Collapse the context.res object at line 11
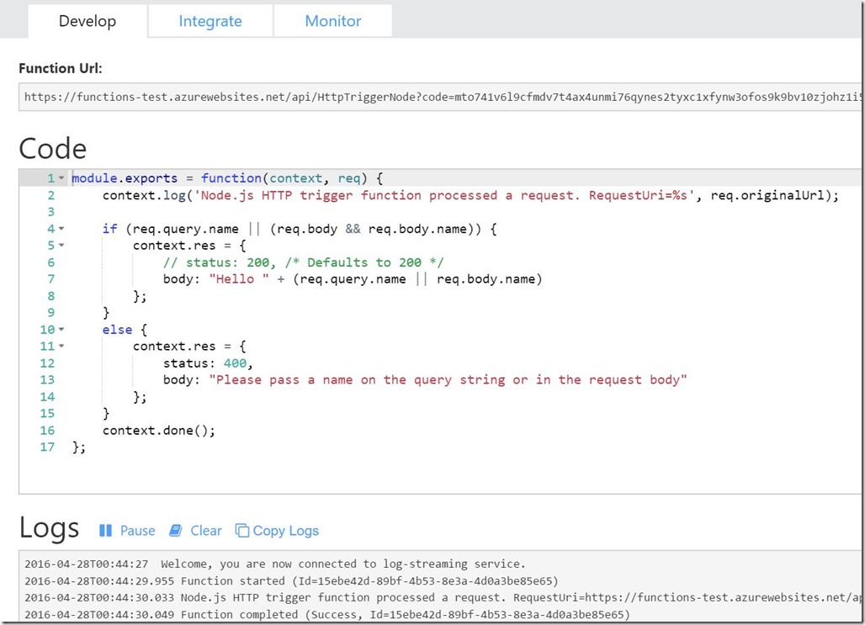This screenshot has width=865, height=625. (x=61, y=347)
